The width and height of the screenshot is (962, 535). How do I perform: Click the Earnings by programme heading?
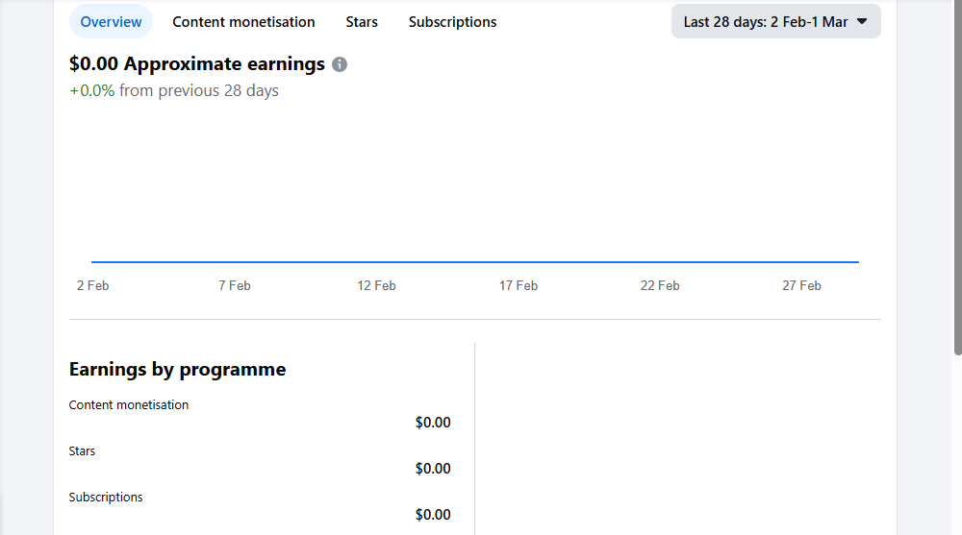click(177, 369)
